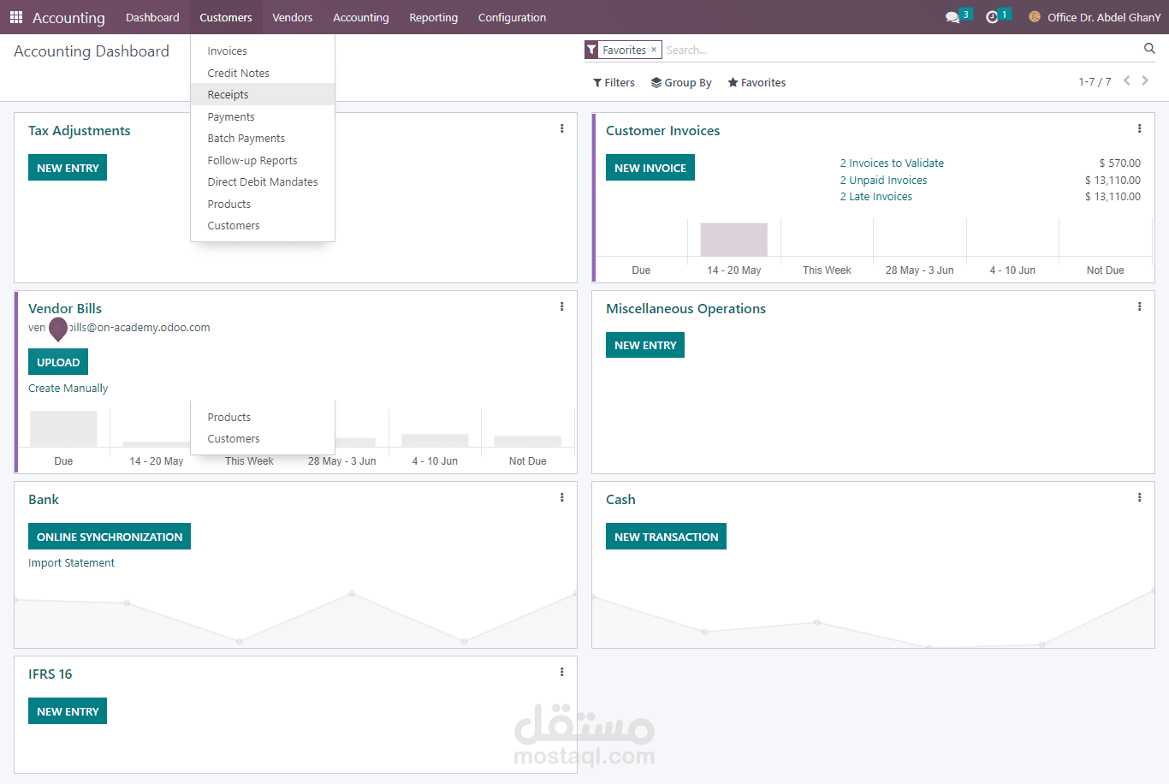Open the 2 Unpaid Invoices link
Screen dimensions: 1169x784
pos(883,180)
